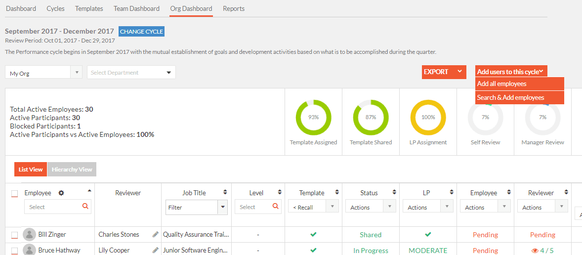Screen dimensions: 582x255
Task: Open the Template Recall dropdown
Action: click(313, 207)
